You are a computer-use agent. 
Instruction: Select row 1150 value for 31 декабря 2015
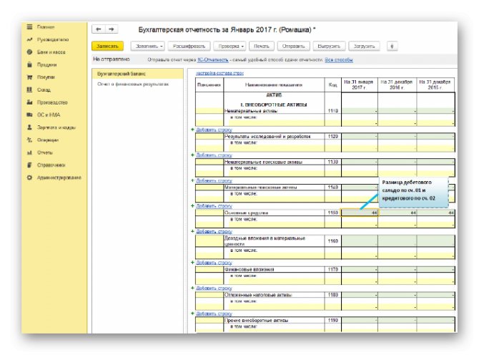point(435,213)
